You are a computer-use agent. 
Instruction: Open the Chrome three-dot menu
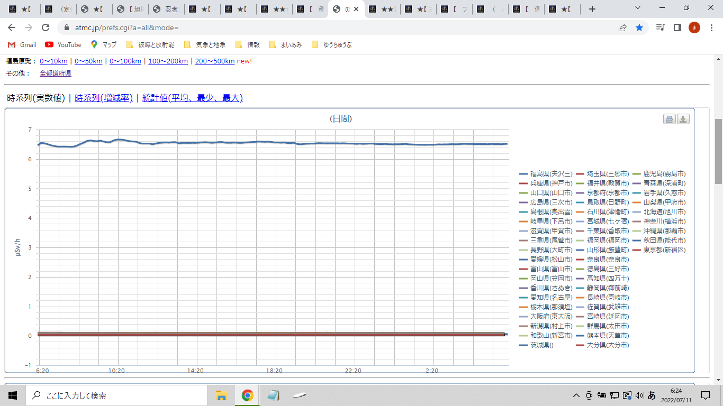(711, 27)
